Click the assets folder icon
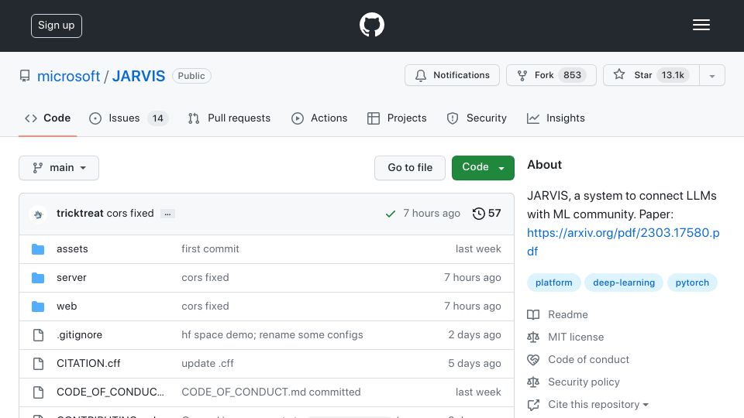744x418 pixels. coord(38,249)
